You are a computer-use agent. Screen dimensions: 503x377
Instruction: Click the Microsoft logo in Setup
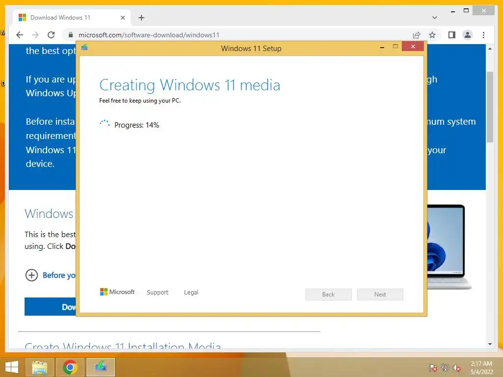point(117,292)
